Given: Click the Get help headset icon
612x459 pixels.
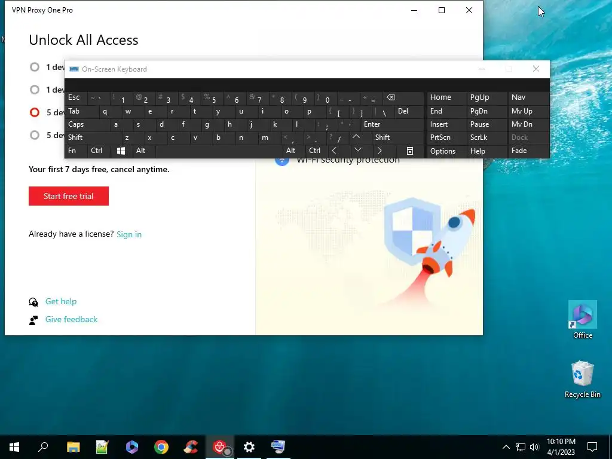Looking at the screenshot, I should pos(33,302).
